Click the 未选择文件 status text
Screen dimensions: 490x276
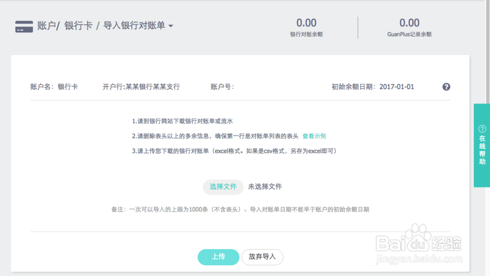coord(265,186)
